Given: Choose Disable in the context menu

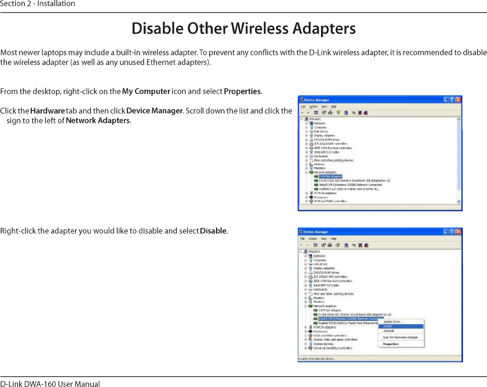Looking at the screenshot, I should [401, 326].
